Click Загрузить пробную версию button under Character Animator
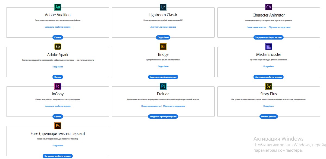This screenshot has height=159, width=326. pyautogui.click(x=268, y=37)
